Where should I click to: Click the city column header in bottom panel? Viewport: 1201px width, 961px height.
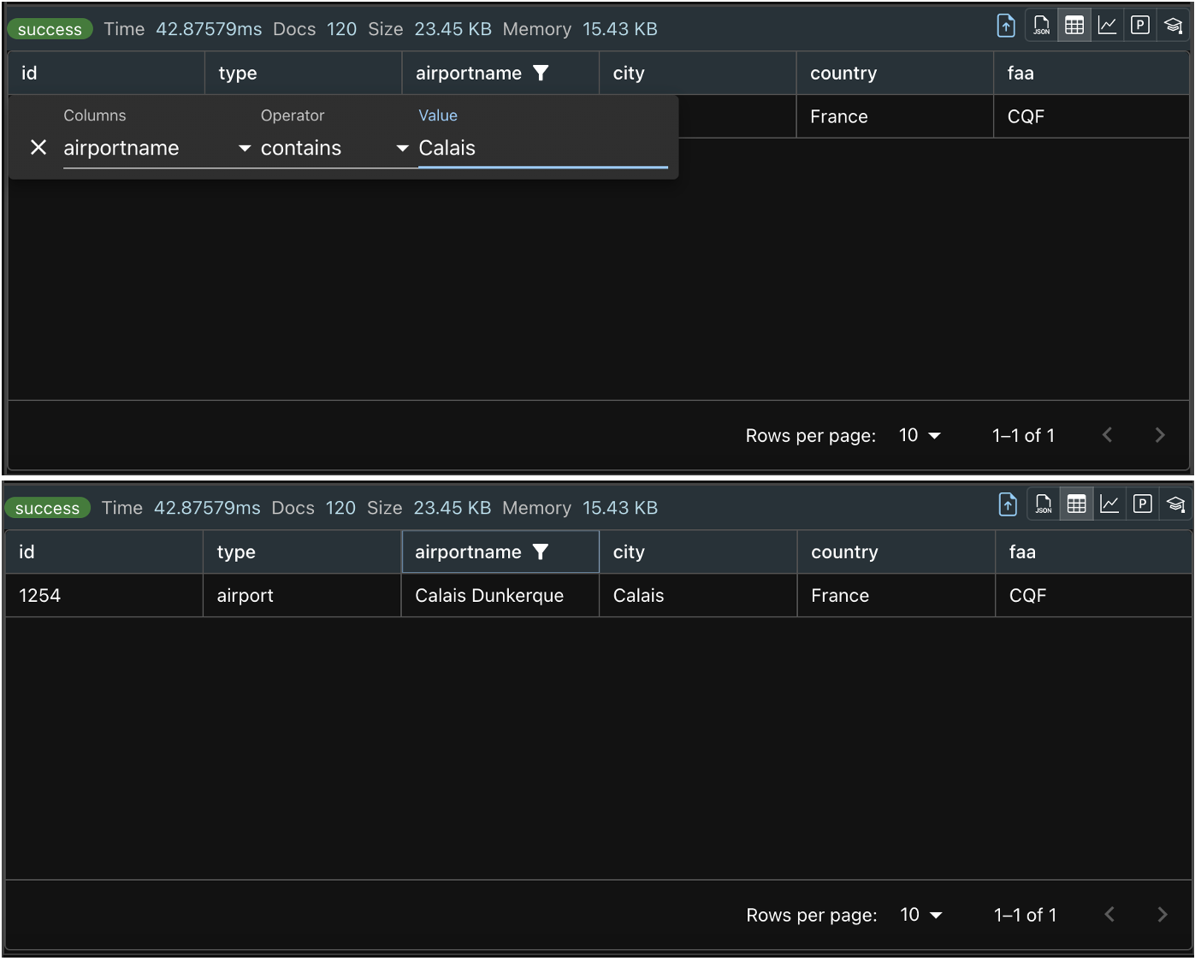coord(698,551)
